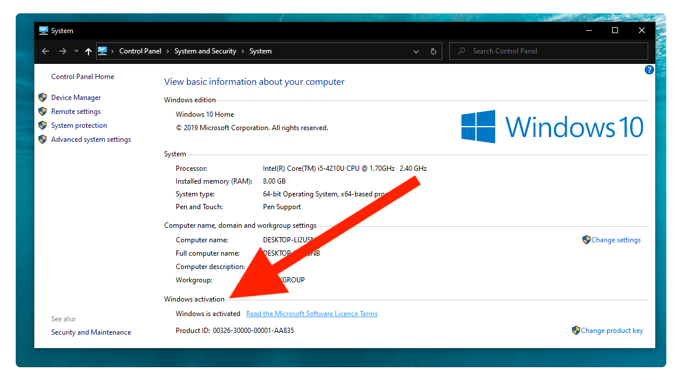Open Device Manager
This screenshot has width=682, height=380.
76,97
